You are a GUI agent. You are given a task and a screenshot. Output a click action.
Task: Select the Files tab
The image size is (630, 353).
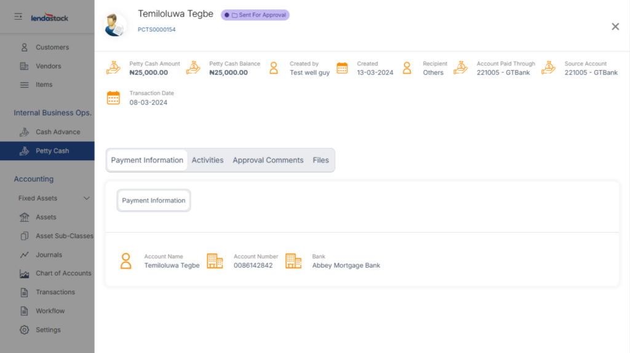pyautogui.click(x=321, y=160)
